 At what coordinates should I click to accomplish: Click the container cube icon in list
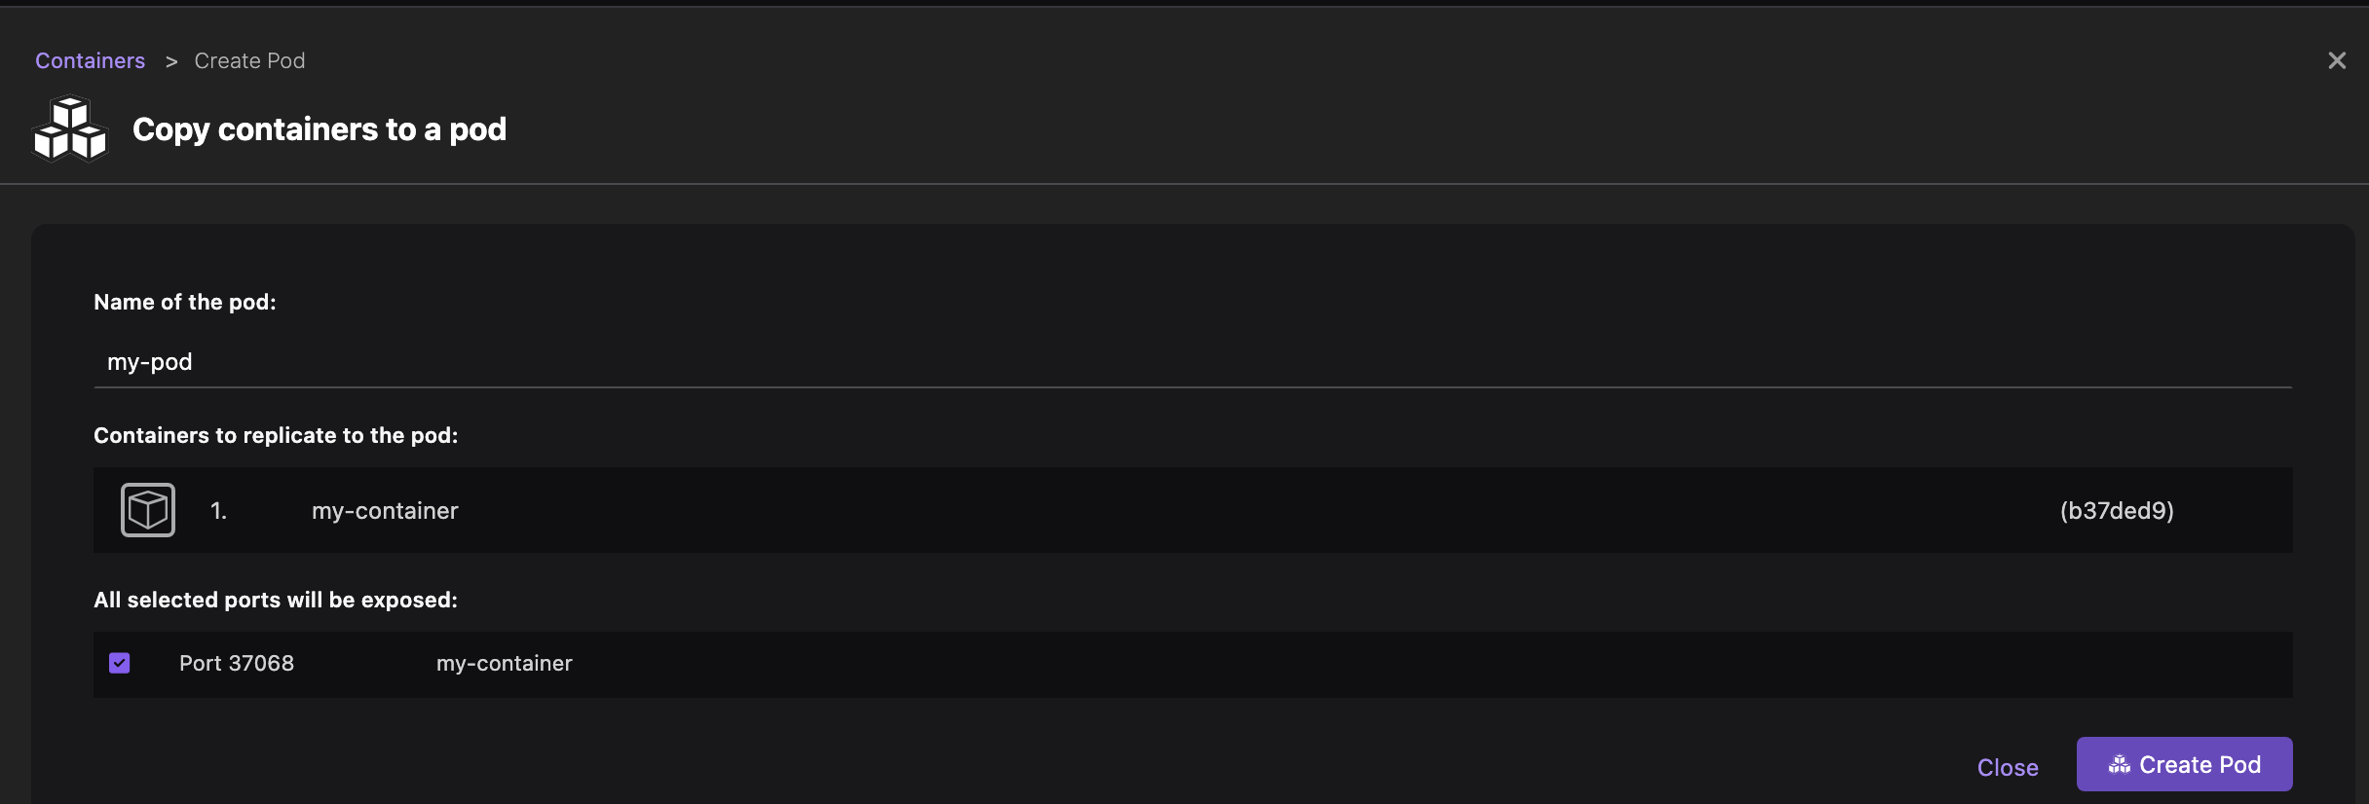(148, 510)
